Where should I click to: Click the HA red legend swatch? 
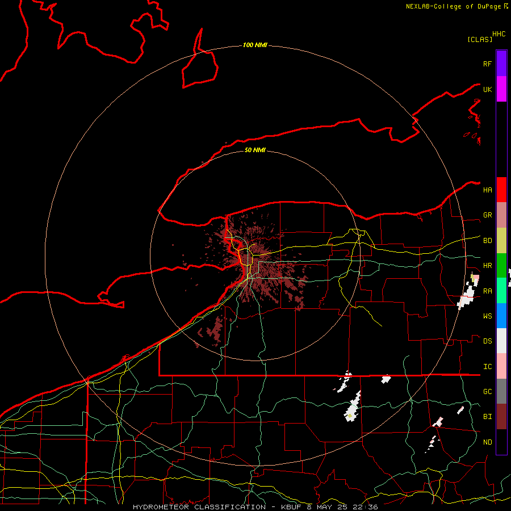[x=501, y=190]
